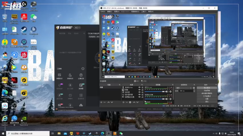
Task: Click the 停止推流 button
Action: tap(207, 88)
